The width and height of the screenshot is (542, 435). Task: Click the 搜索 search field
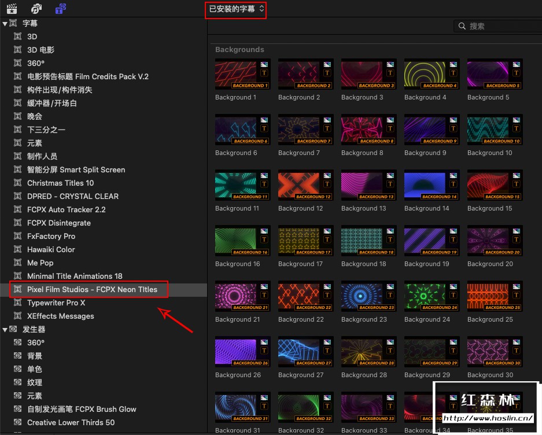click(498, 26)
